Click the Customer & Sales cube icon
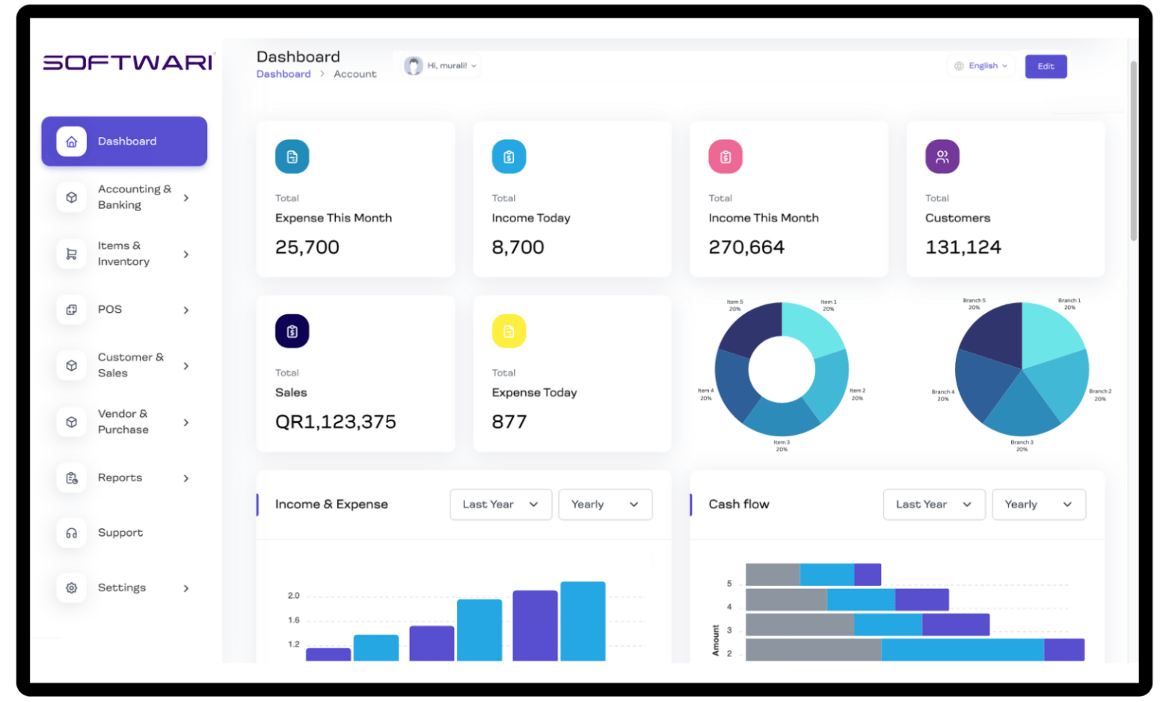Image resolution: width=1169 pixels, height=702 pixels. 72,366
